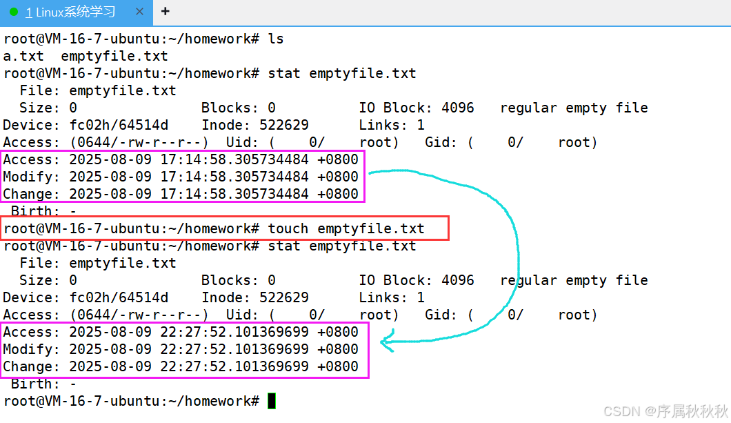Select the "1 Linux系统学习" session tab

(76, 12)
